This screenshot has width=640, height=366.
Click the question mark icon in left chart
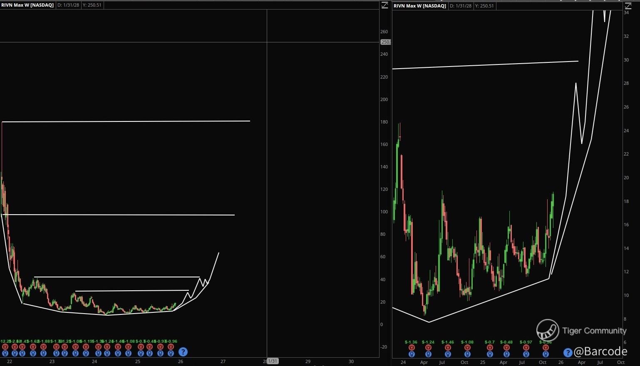point(183,352)
